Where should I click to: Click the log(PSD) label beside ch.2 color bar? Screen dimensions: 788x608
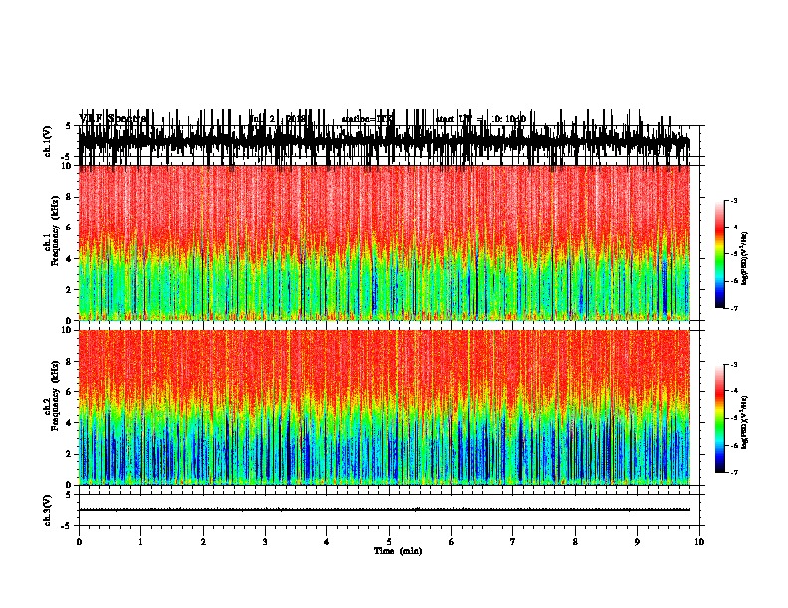coord(744,422)
